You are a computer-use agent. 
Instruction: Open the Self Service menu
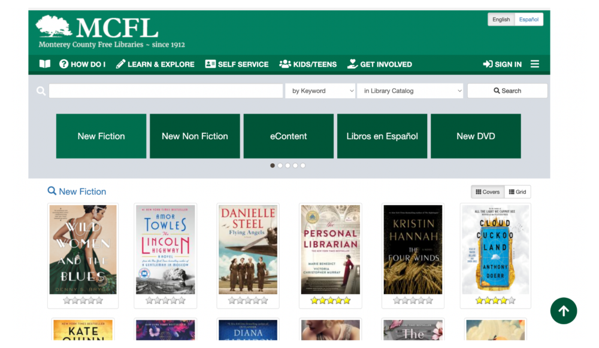[x=237, y=64]
